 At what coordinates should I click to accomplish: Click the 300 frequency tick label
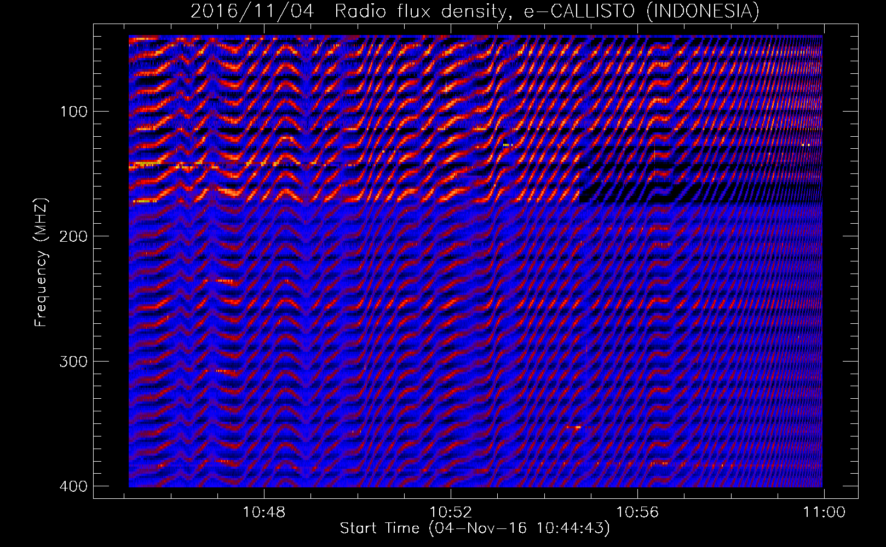73,362
